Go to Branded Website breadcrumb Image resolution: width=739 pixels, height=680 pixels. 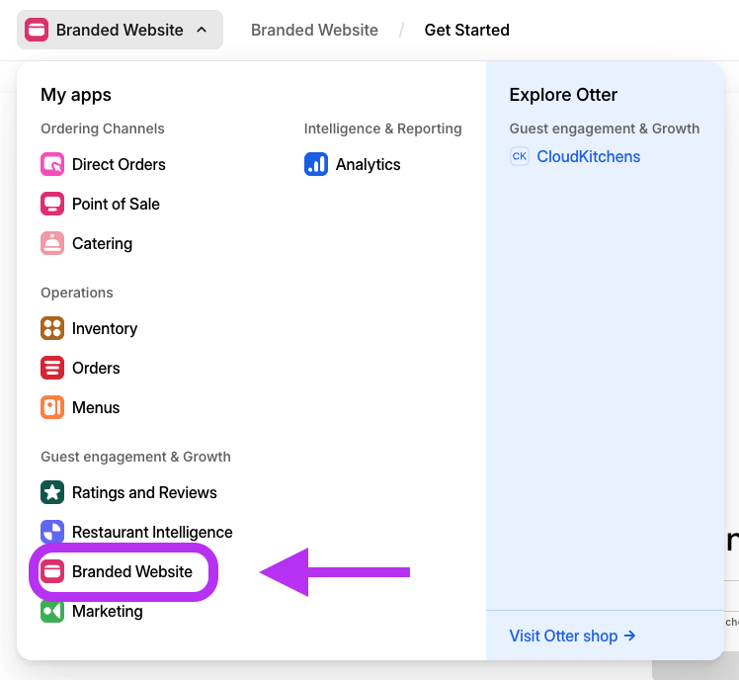314,30
